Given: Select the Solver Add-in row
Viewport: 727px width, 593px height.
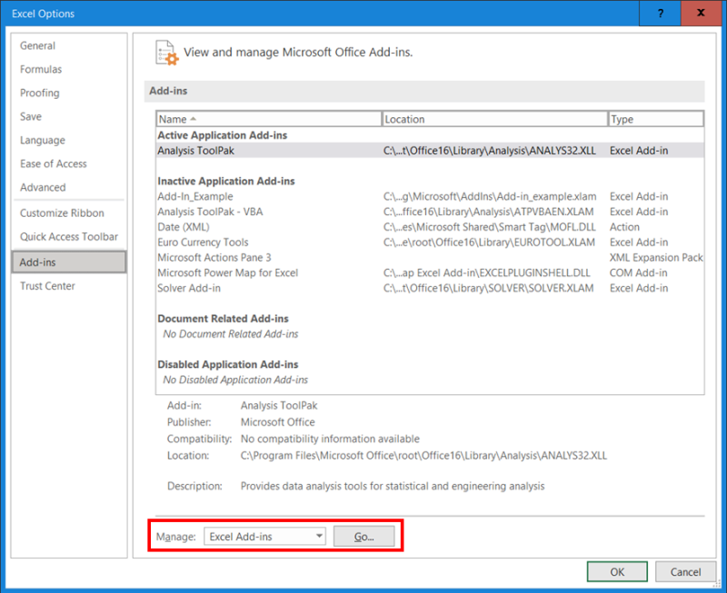Looking at the screenshot, I should (430, 288).
